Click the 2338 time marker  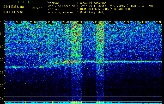coord(127,22)
